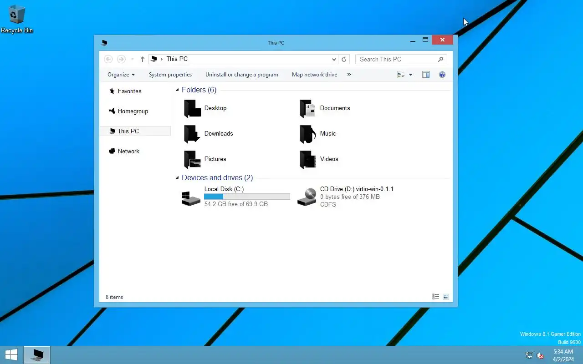Click the CDFS label under CD Drive
583x364 pixels.
328,204
